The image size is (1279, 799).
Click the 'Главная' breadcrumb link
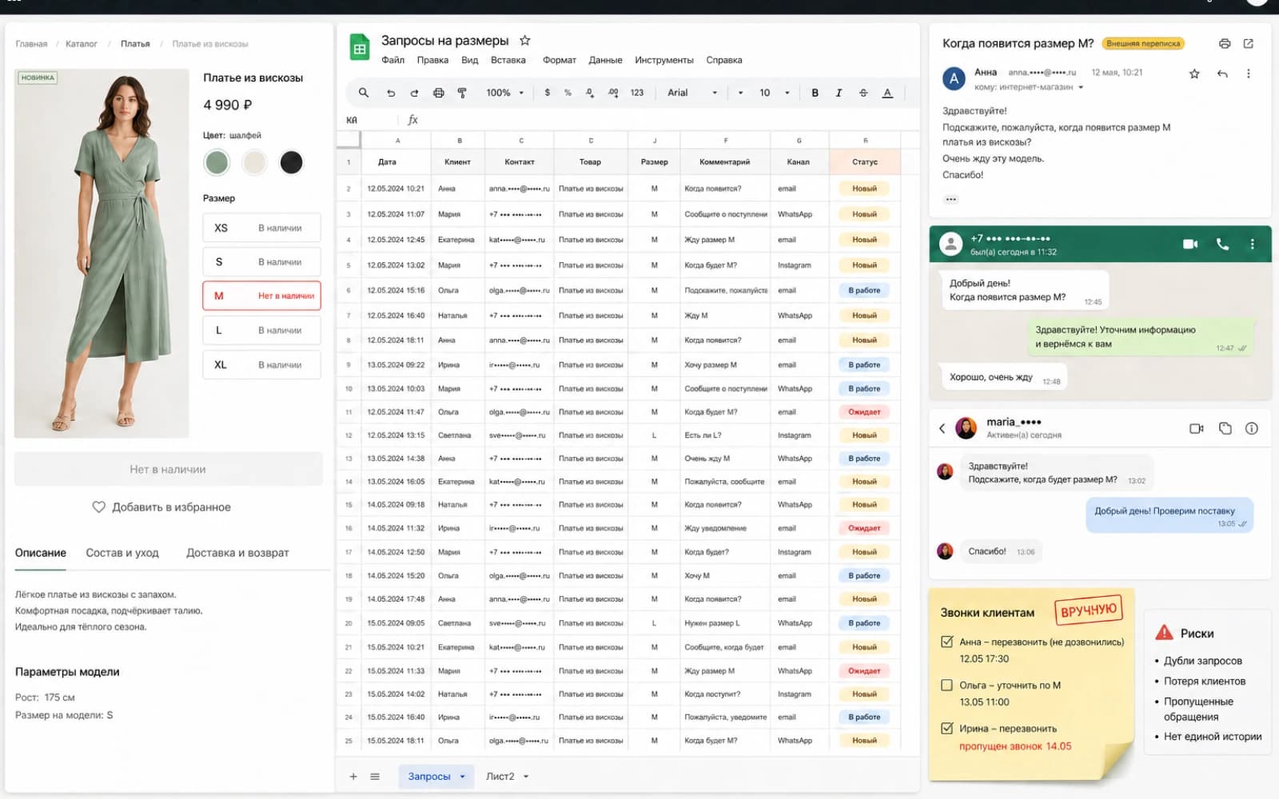tap(31, 44)
